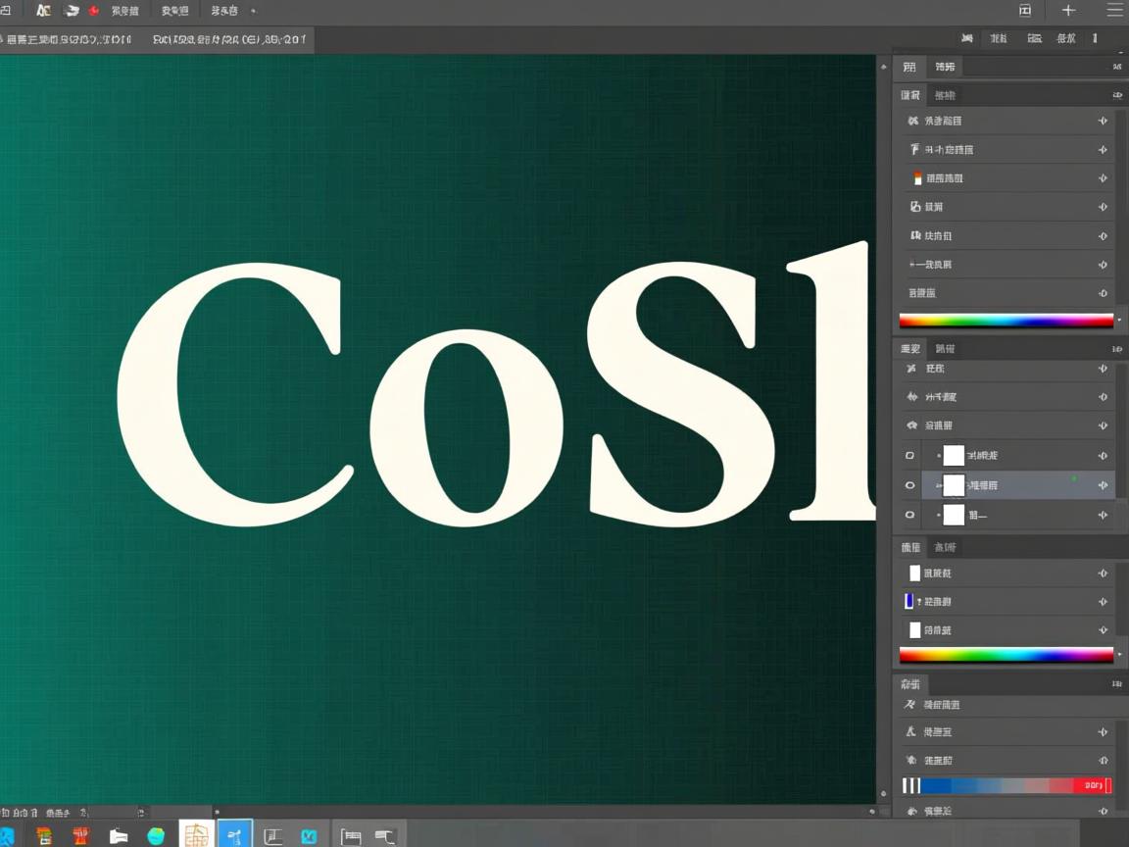Open the hamburger menu icon at top right
This screenshot has width=1129, height=847.
tap(1114, 11)
